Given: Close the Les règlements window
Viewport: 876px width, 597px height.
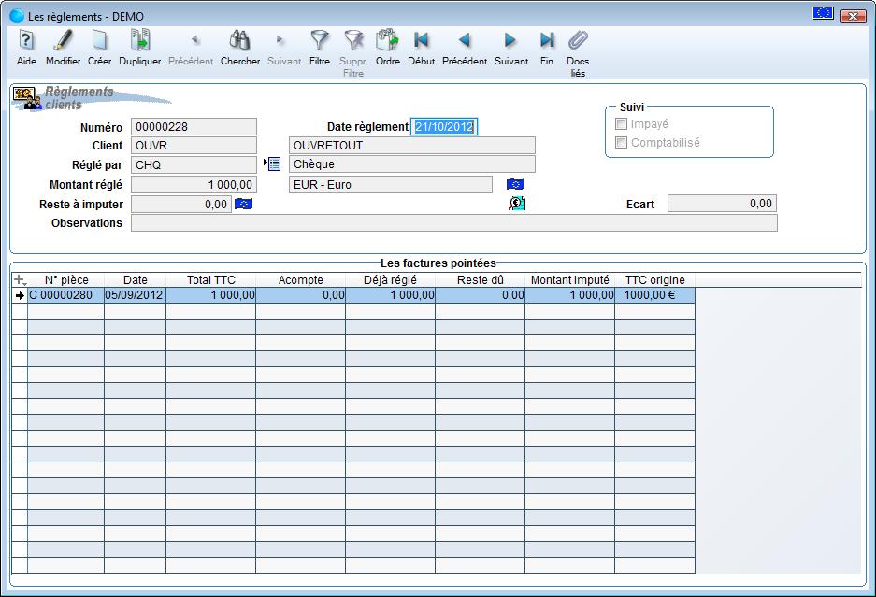Looking at the screenshot, I should pyautogui.click(x=853, y=16).
